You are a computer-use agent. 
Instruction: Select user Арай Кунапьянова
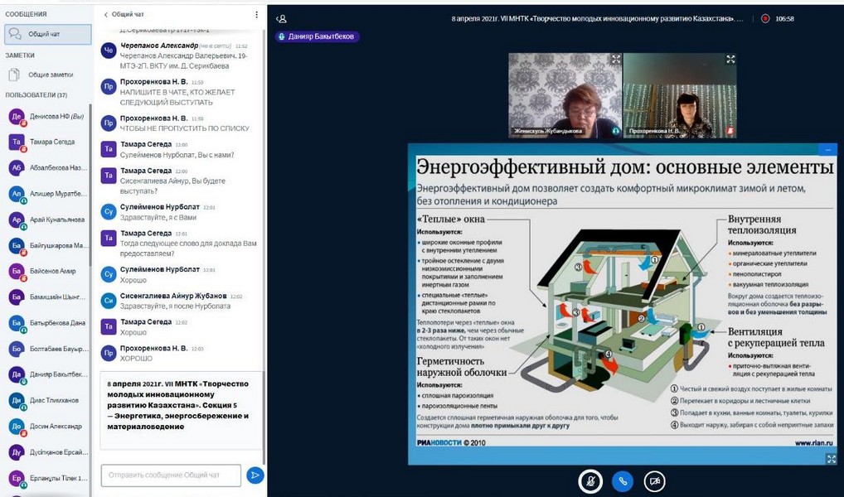46,220
